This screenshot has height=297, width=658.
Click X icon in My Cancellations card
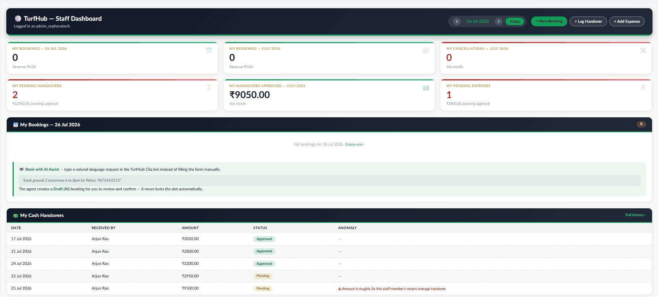643,50
